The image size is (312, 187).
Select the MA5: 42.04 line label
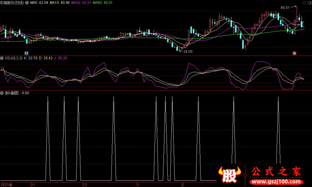point(39,3)
